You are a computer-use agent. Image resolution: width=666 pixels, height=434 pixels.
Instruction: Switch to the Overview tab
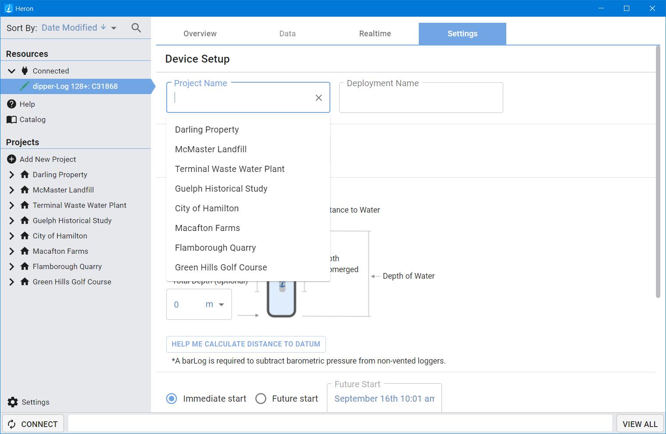pyautogui.click(x=200, y=34)
